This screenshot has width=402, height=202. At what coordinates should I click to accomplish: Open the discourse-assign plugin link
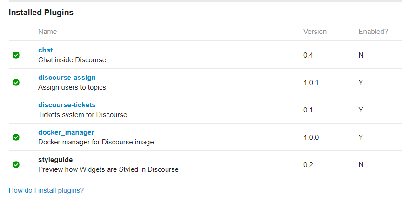pos(67,78)
